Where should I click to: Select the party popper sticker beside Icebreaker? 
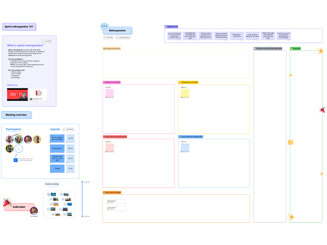(7, 202)
